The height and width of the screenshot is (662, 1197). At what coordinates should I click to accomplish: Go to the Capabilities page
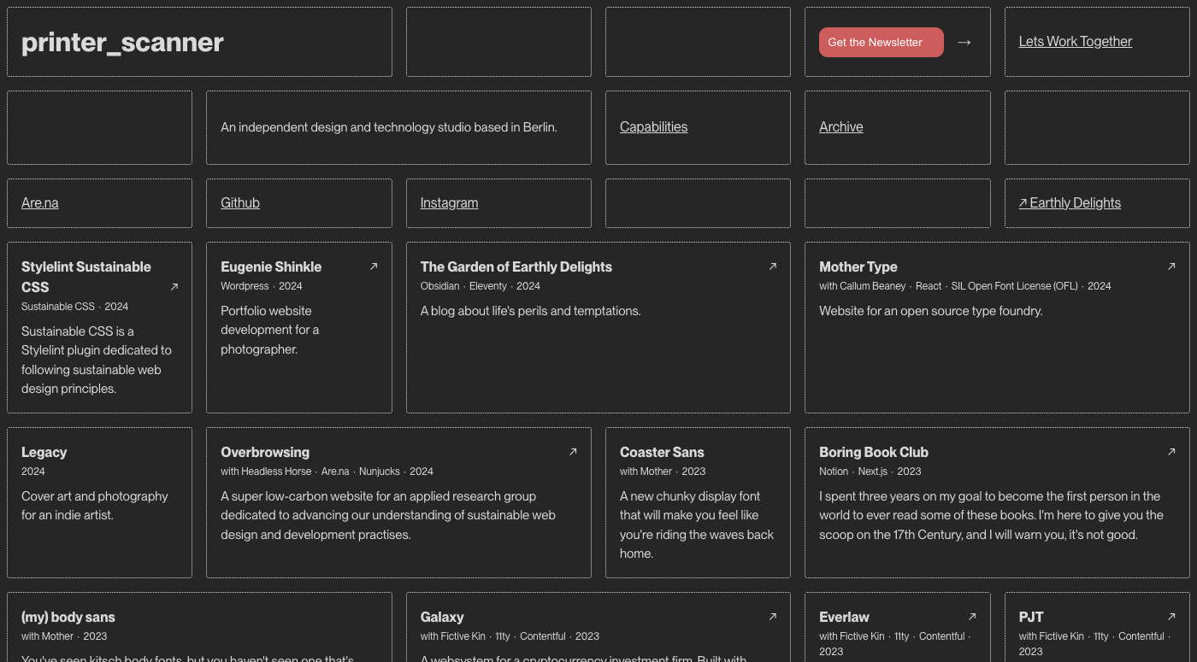[653, 126]
